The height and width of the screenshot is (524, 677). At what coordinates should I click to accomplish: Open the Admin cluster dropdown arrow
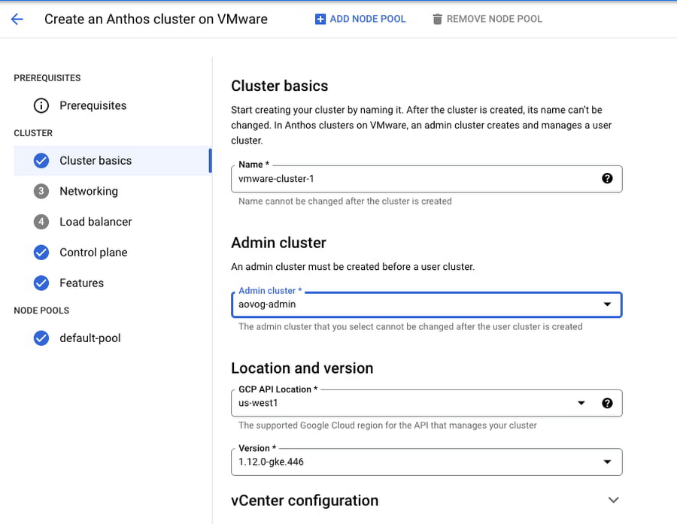(x=607, y=304)
